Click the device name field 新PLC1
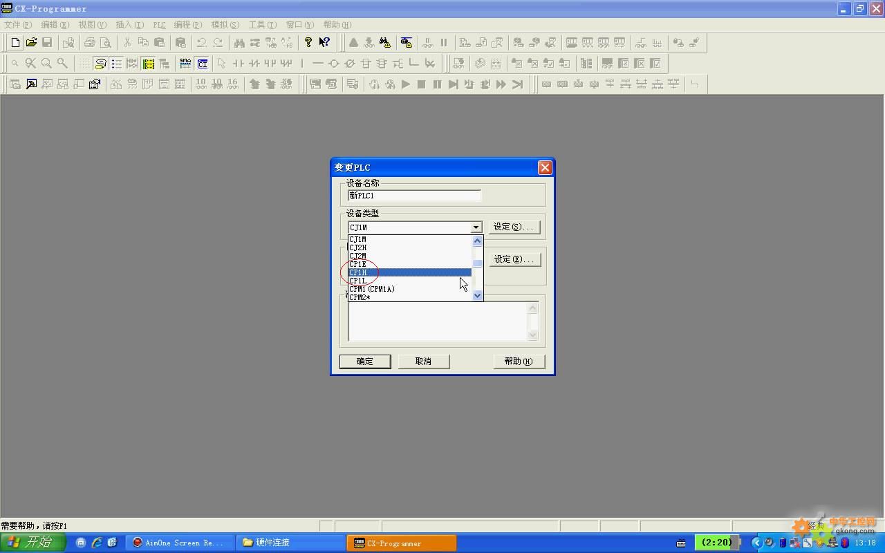The width and height of the screenshot is (885, 553). [415, 196]
